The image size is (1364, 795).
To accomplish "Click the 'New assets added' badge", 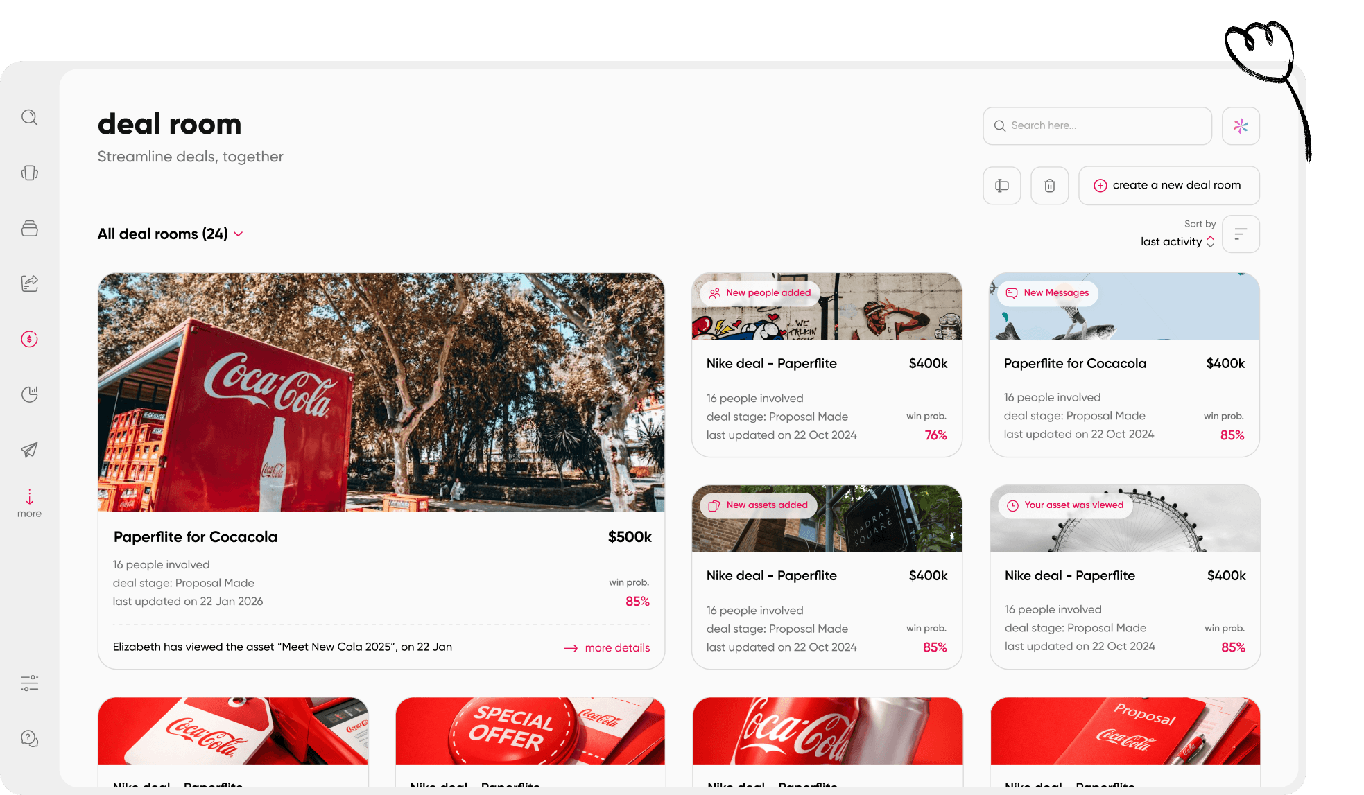I will tap(759, 505).
